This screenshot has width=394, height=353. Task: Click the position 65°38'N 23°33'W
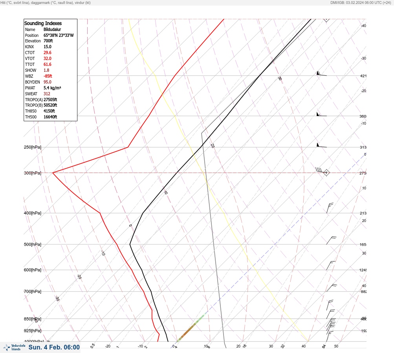tap(59, 35)
